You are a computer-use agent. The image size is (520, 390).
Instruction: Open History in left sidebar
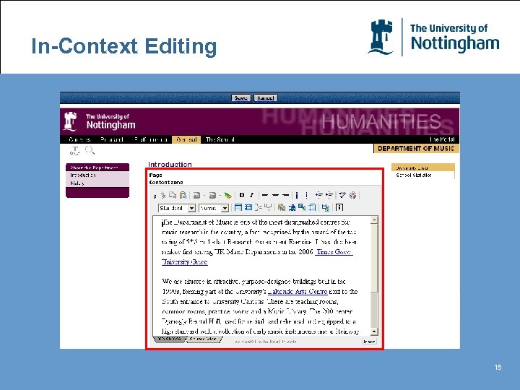pyautogui.click(x=77, y=183)
